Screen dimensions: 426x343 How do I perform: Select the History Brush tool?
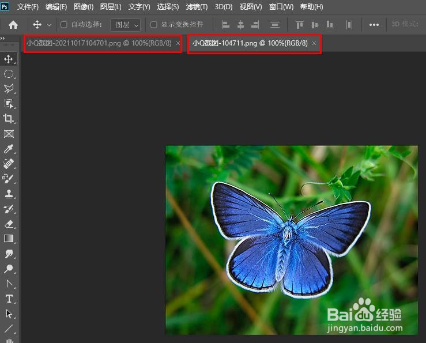(x=9, y=209)
